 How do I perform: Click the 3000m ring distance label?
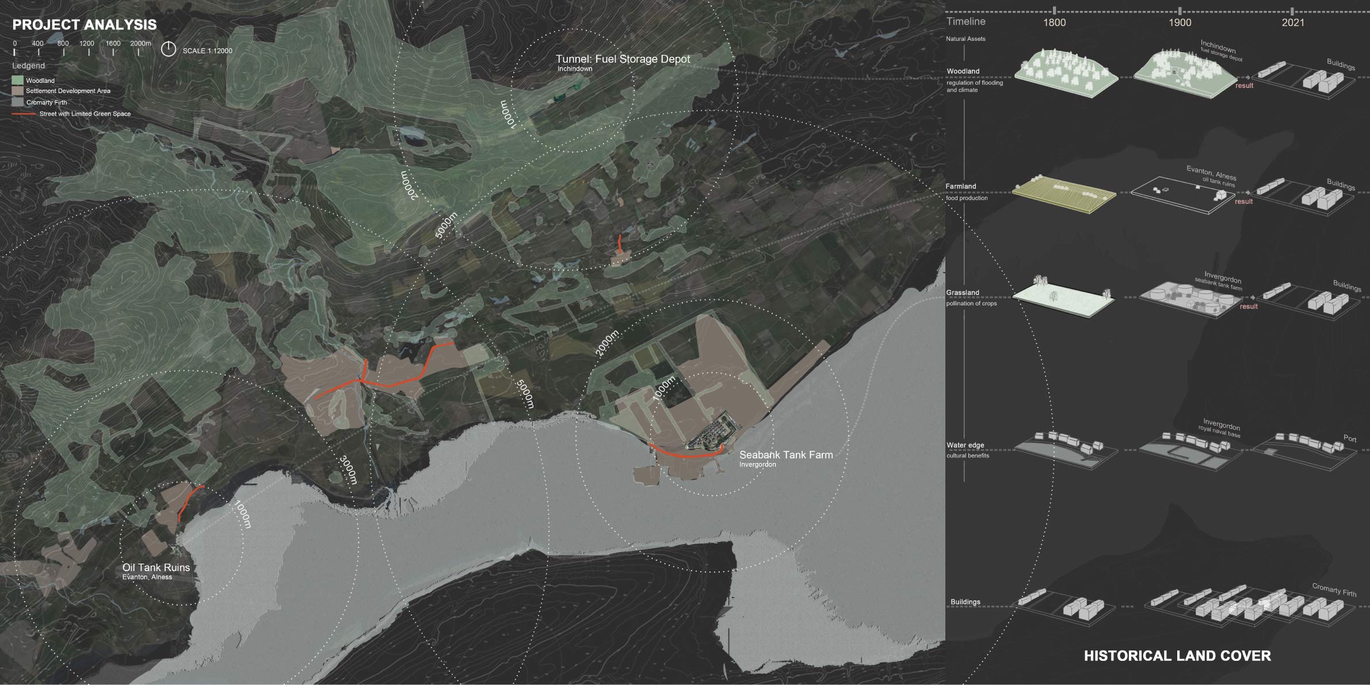tap(349, 469)
